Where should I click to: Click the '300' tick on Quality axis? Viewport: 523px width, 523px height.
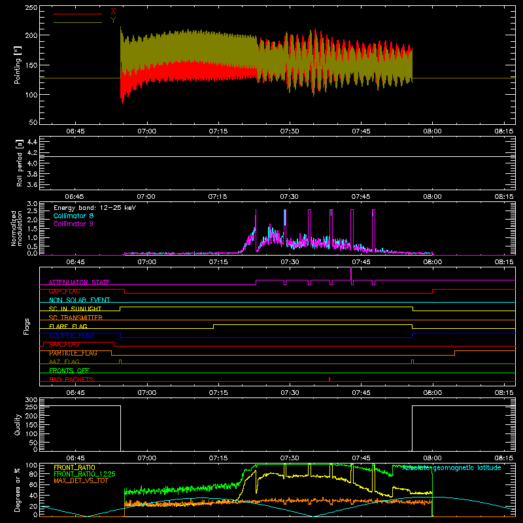pos(31,400)
